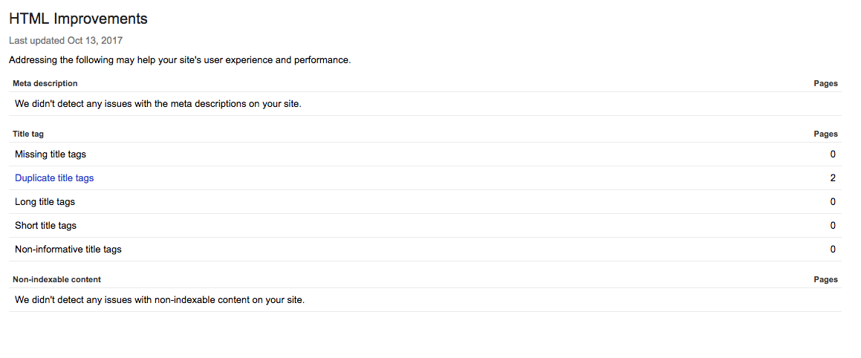The image size is (861, 358).
Task: Click the HTML Improvements heading
Action: coord(79,19)
